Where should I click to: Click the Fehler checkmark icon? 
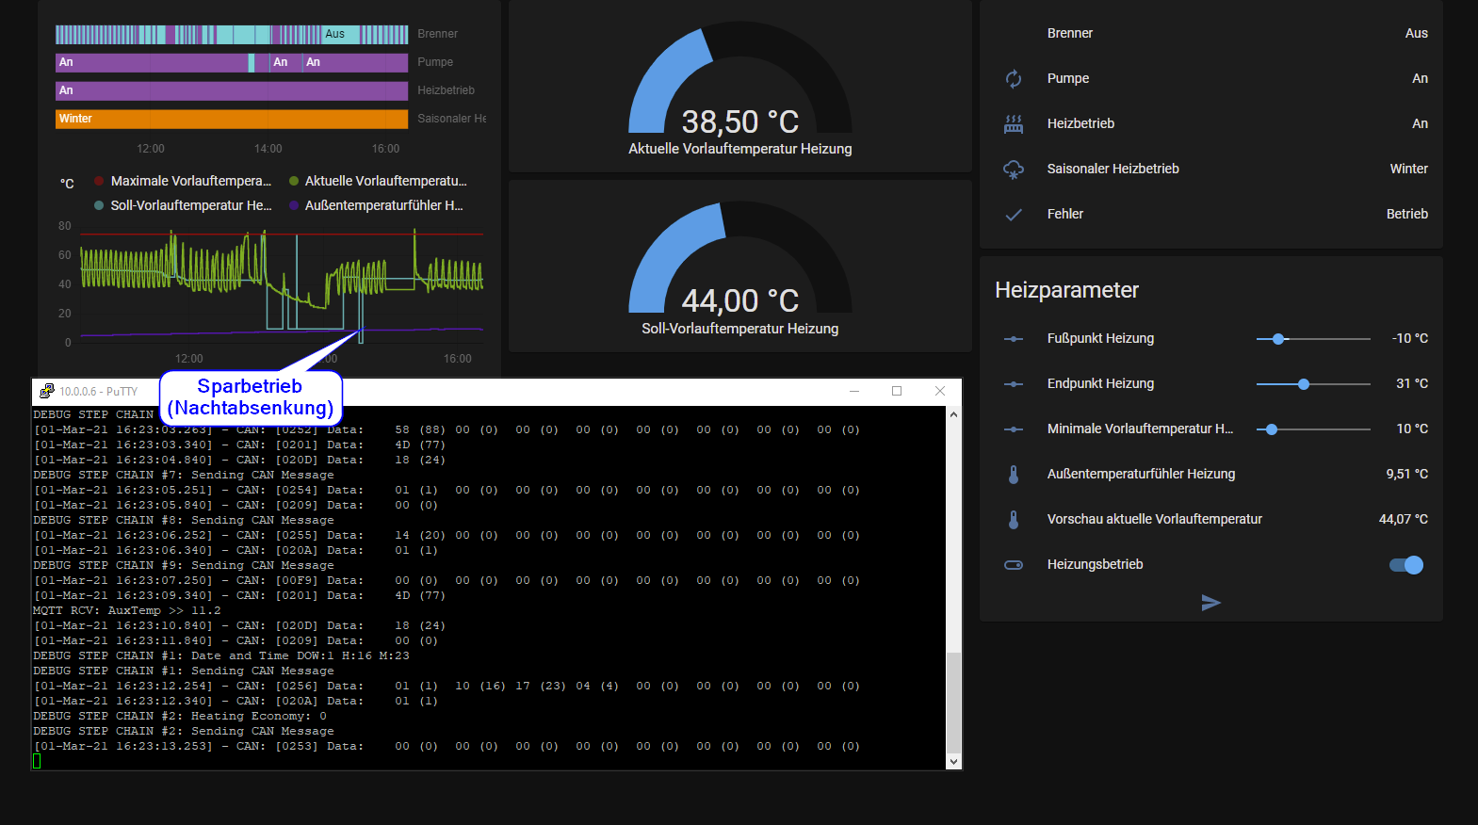[1014, 214]
